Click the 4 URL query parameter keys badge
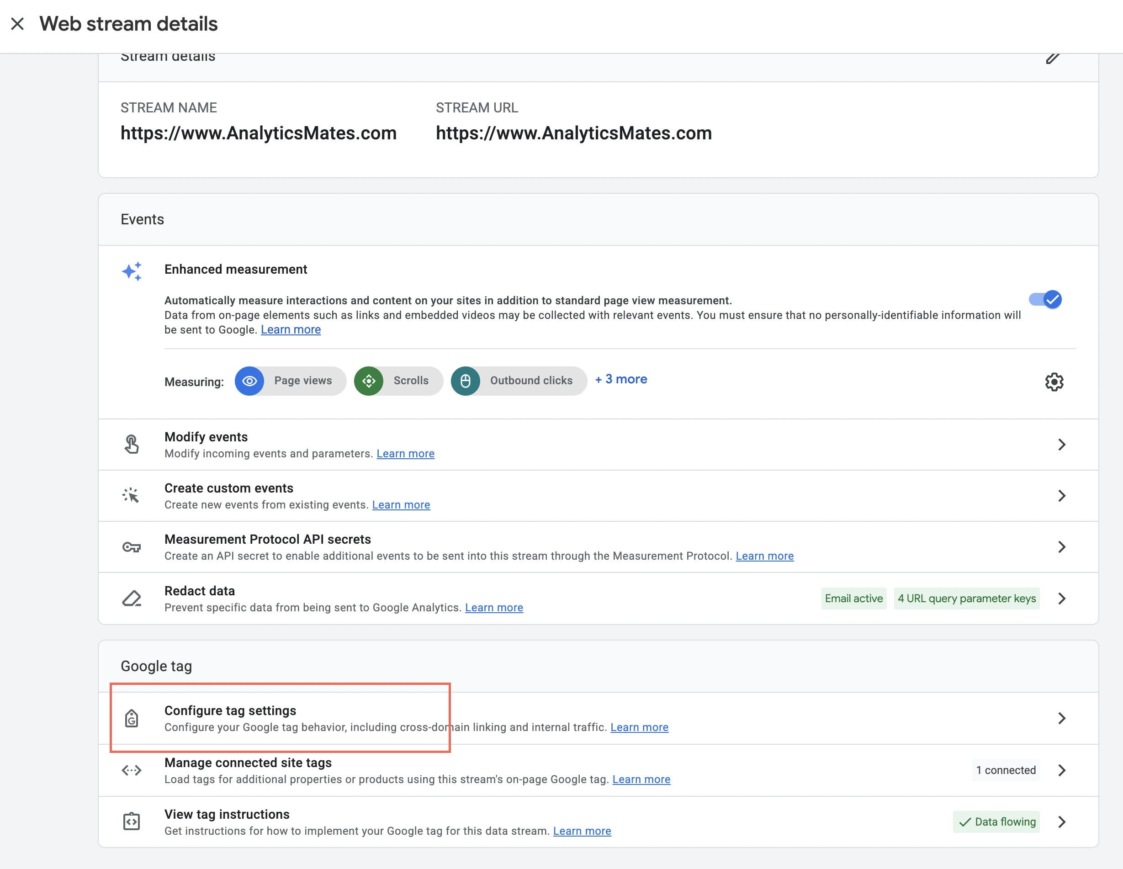Viewport: 1123px width, 869px height. coord(967,599)
